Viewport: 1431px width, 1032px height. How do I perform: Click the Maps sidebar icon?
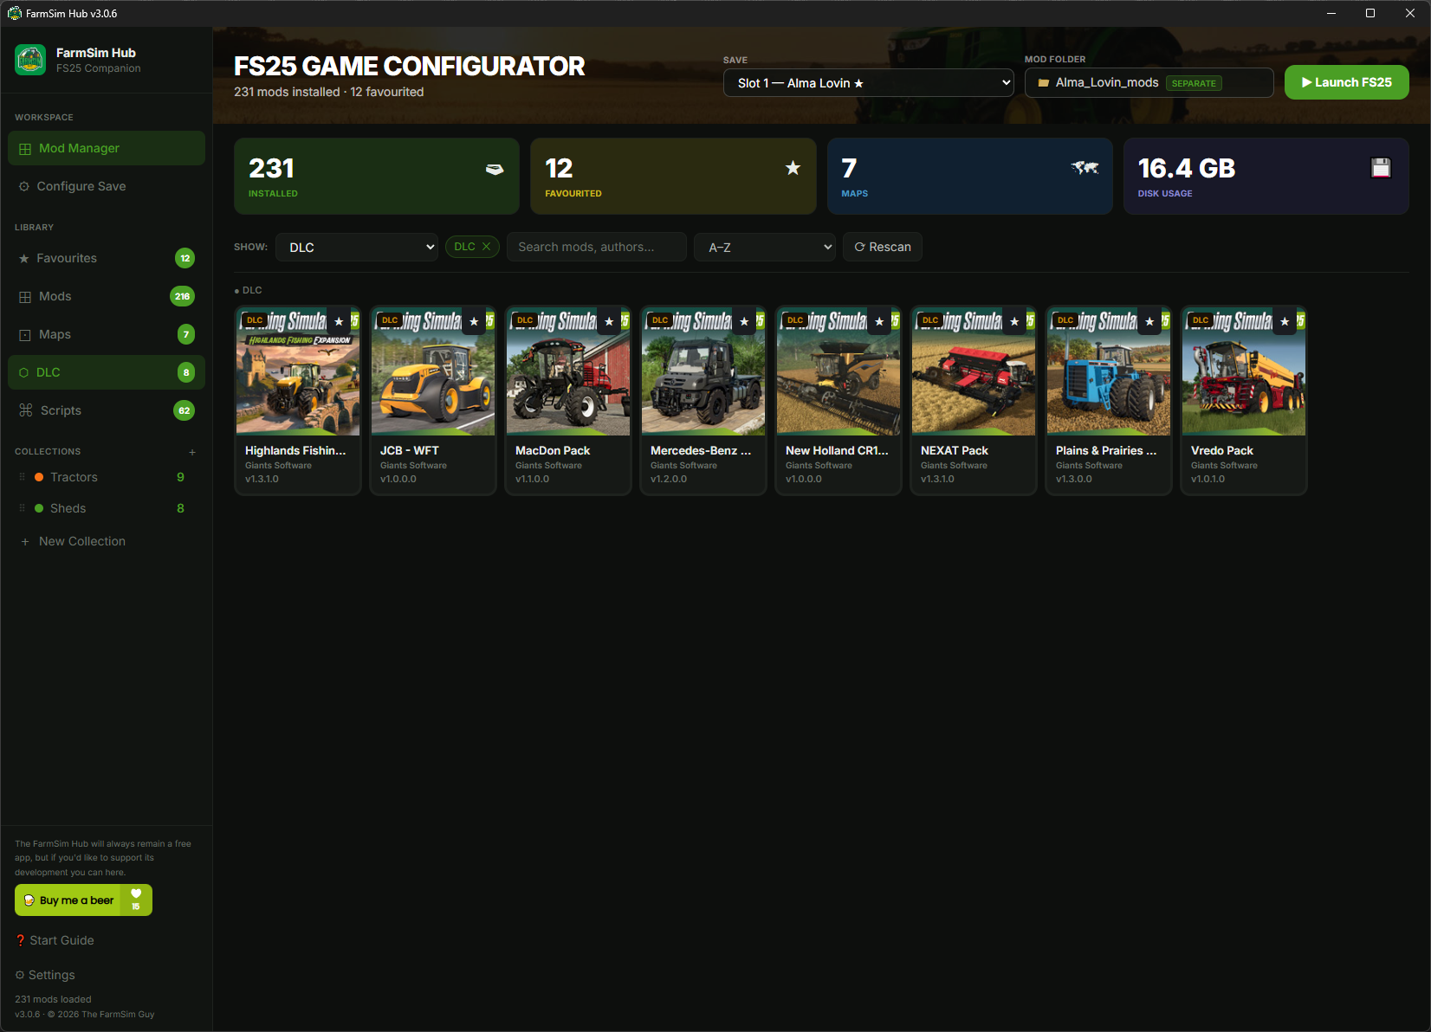(x=25, y=334)
